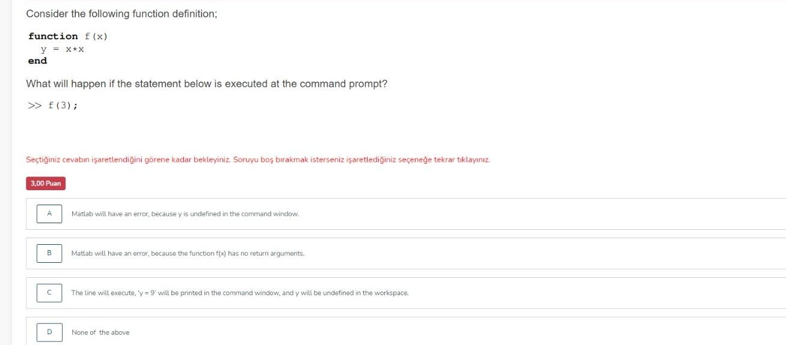Click the red Turkish instruction sentence
The width and height of the screenshot is (786, 345).
tap(258, 160)
